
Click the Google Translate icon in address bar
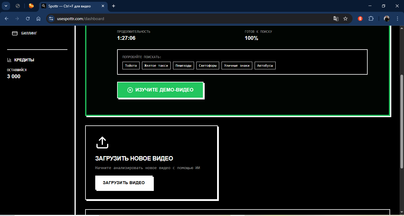coord(336,19)
